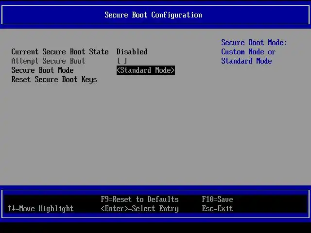Click the Current Secure Boot State label
Viewport: 311px width, 233px height.
point(60,52)
